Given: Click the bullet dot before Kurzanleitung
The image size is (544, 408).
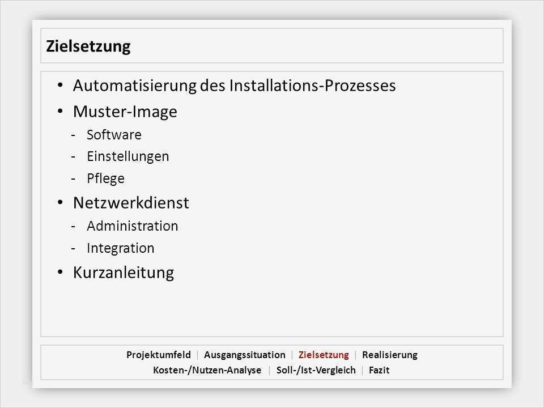Looking at the screenshot, I should 61,273.
